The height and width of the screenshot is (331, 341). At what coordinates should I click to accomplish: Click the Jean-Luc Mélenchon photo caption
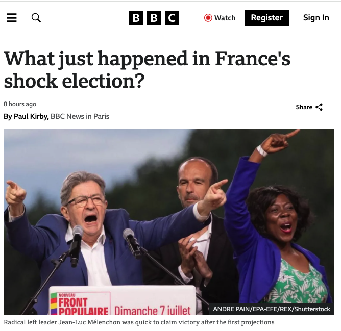pos(139,322)
